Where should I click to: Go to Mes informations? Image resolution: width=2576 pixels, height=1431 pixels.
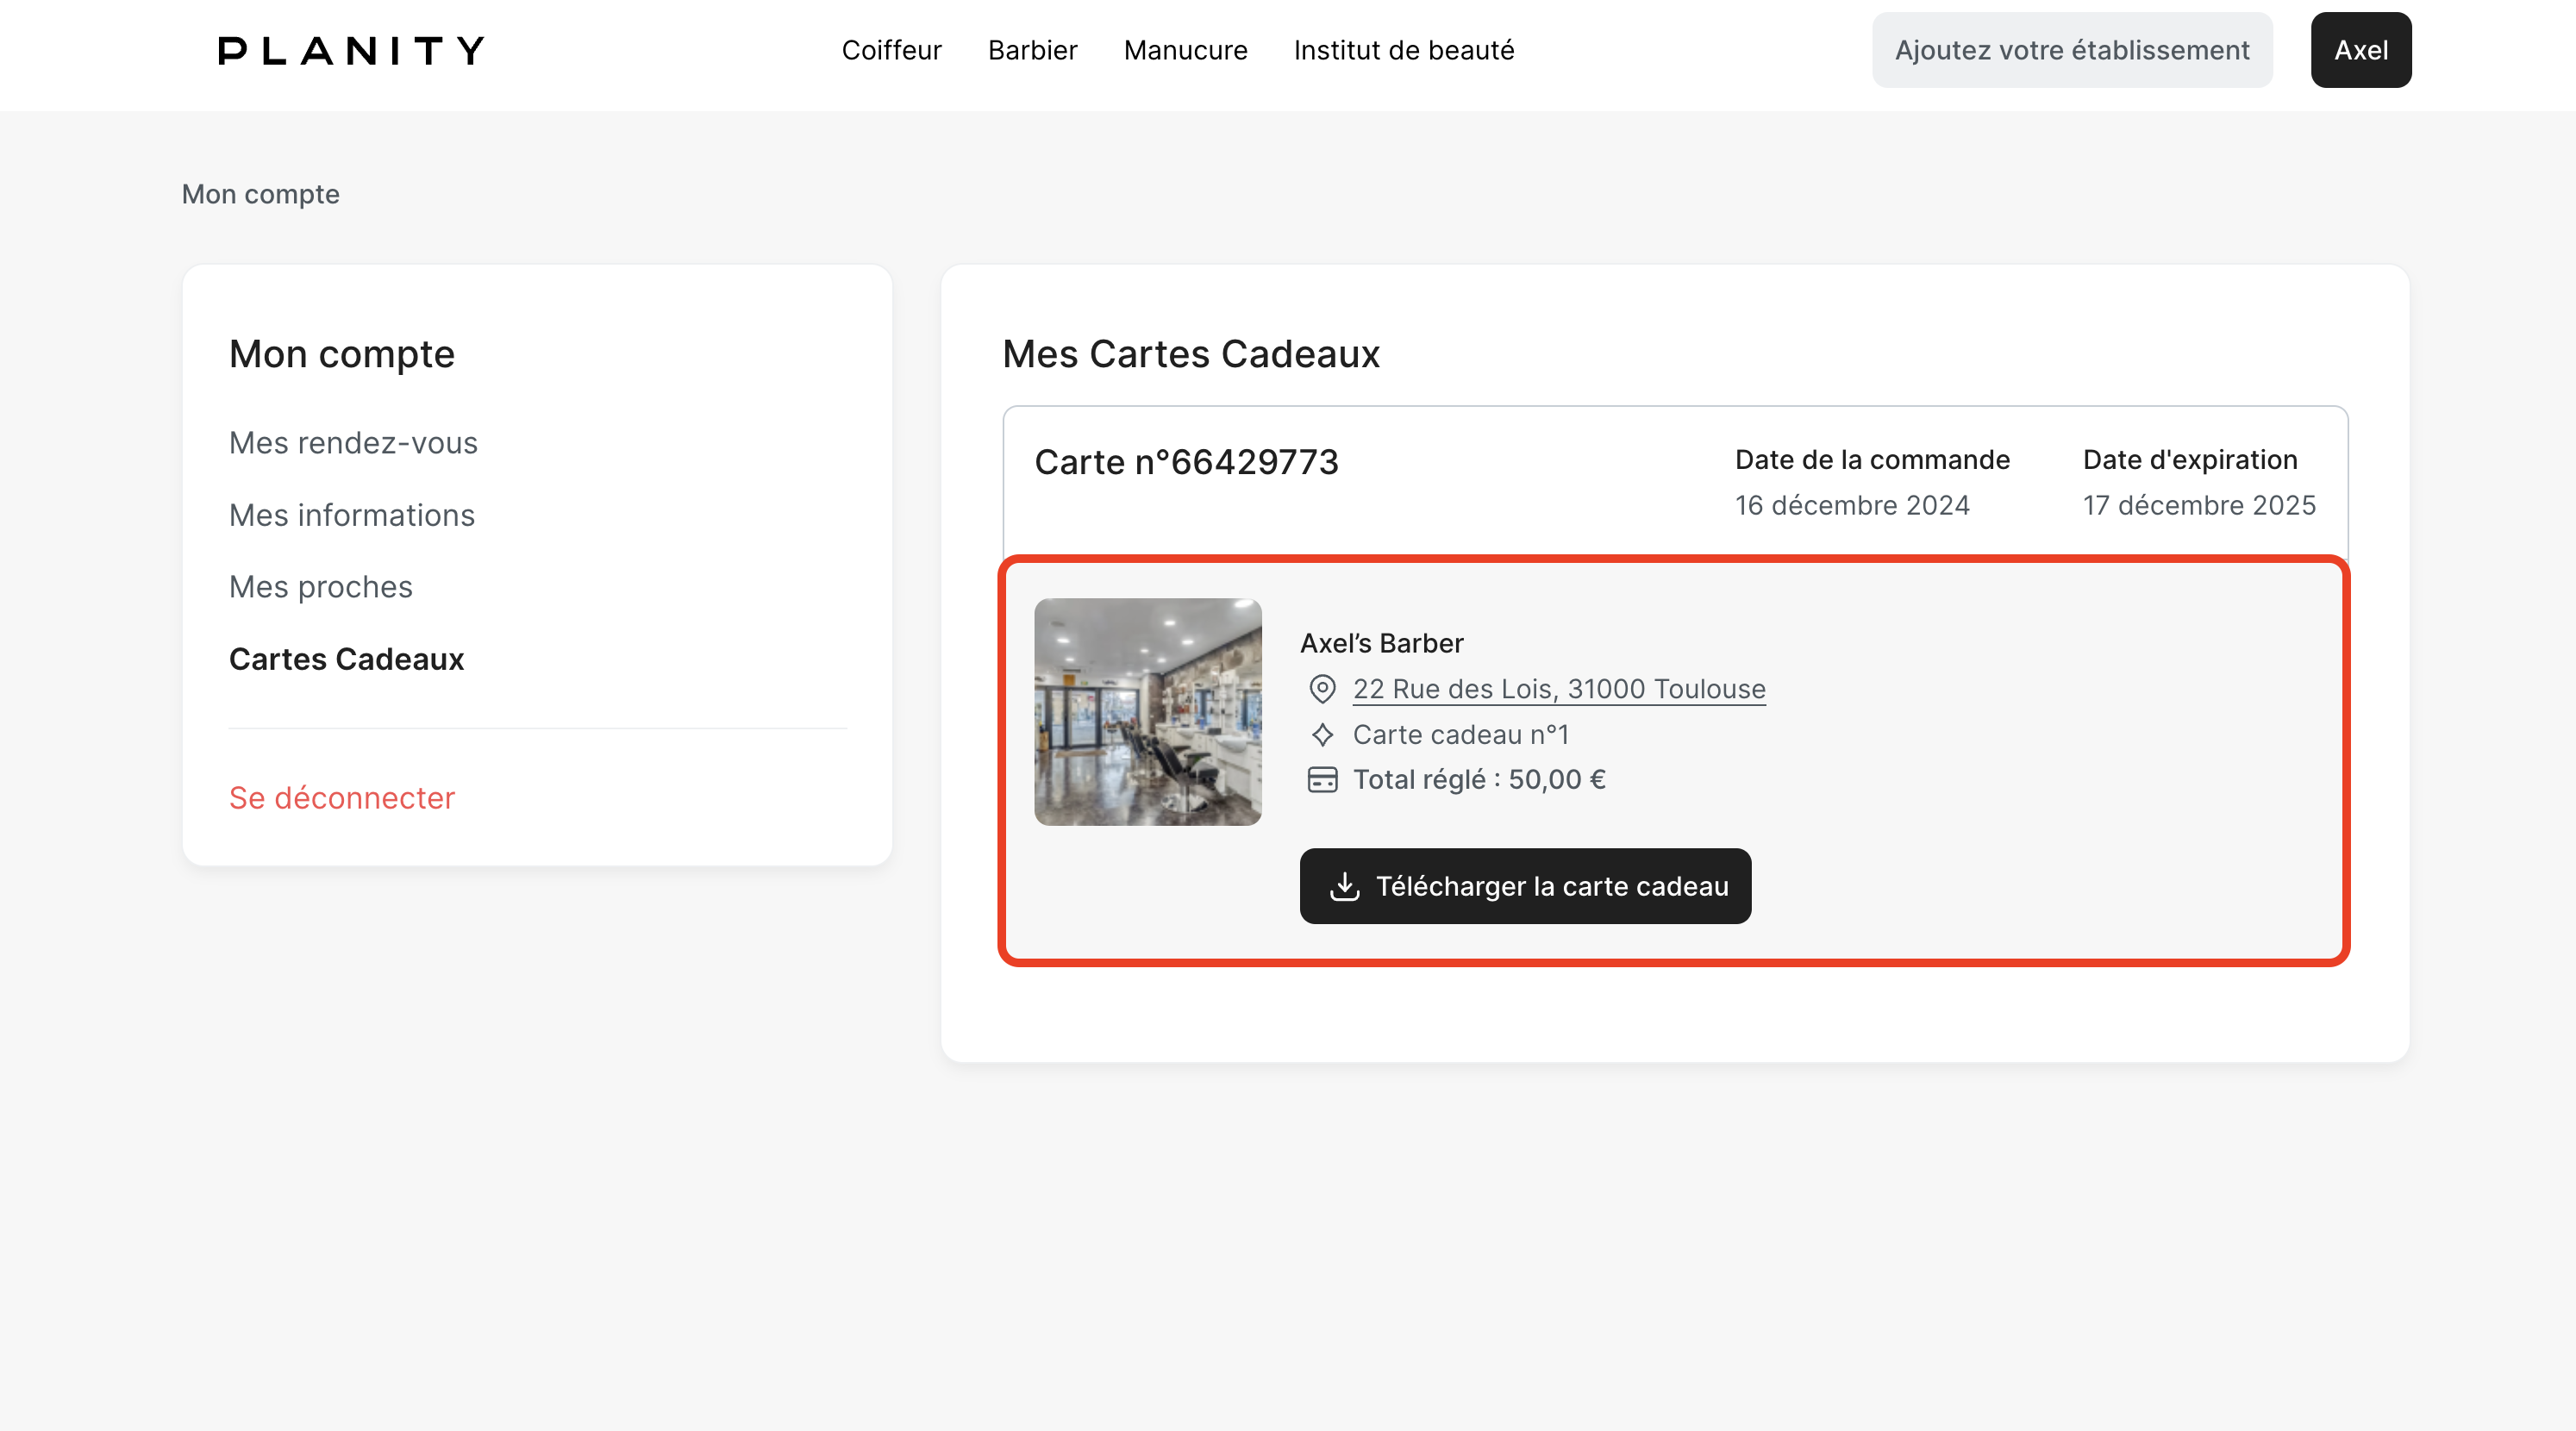pyautogui.click(x=352, y=515)
